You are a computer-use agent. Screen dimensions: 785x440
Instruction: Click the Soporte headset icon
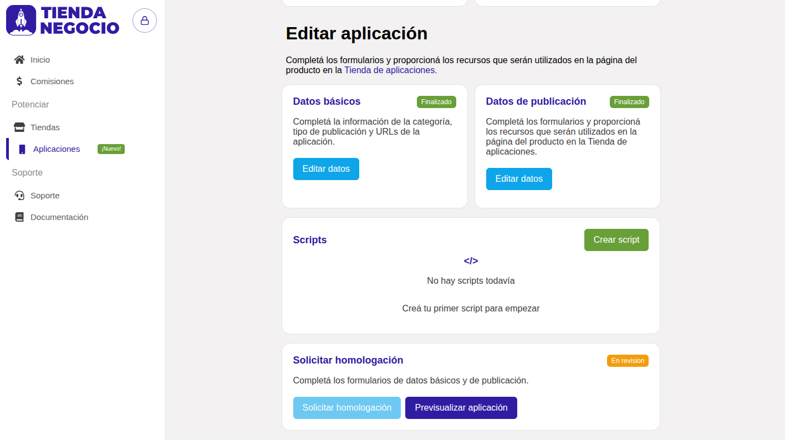point(19,196)
